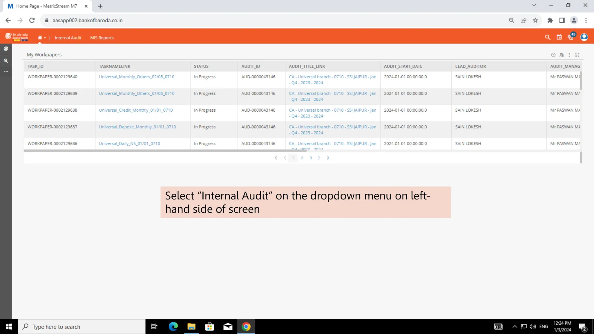Click the user profile avatar icon
This screenshot has width=594, height=334.
pyautogui.click(x=584, y=37)
